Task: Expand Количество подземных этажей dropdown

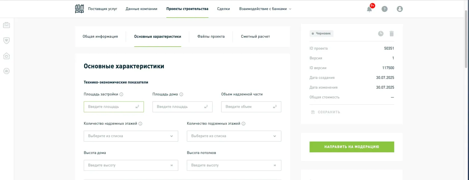Action: pyautogui.click(x=234, y=136)
